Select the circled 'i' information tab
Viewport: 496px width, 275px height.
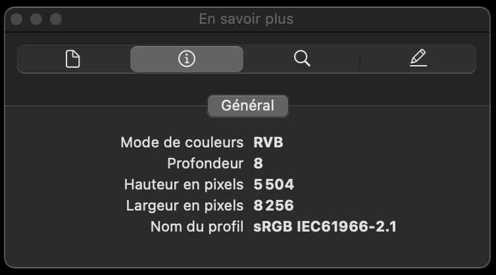click(x=187, y=59)
